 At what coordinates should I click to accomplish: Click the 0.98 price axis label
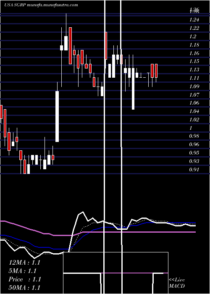tap(194, 136)
